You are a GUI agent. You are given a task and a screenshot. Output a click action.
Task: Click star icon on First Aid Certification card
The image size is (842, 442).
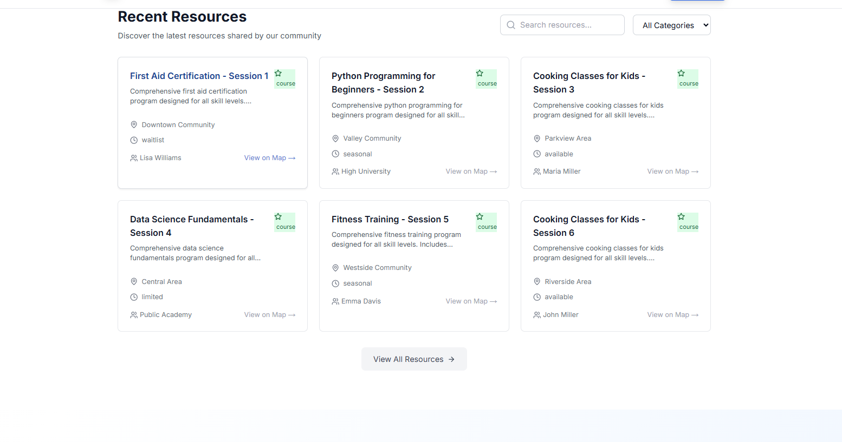(278, 74)
